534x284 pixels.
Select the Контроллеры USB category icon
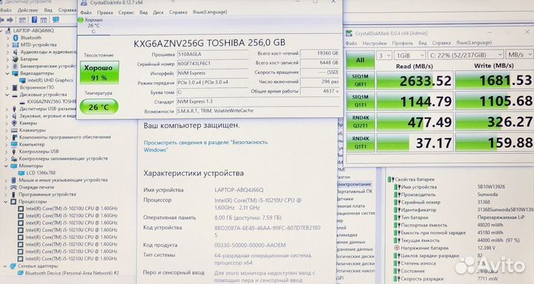14,152
